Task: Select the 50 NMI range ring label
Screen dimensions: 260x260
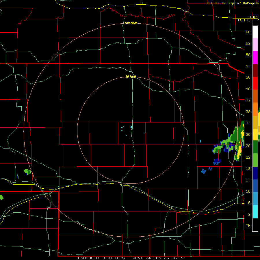Action: point(131,77)
